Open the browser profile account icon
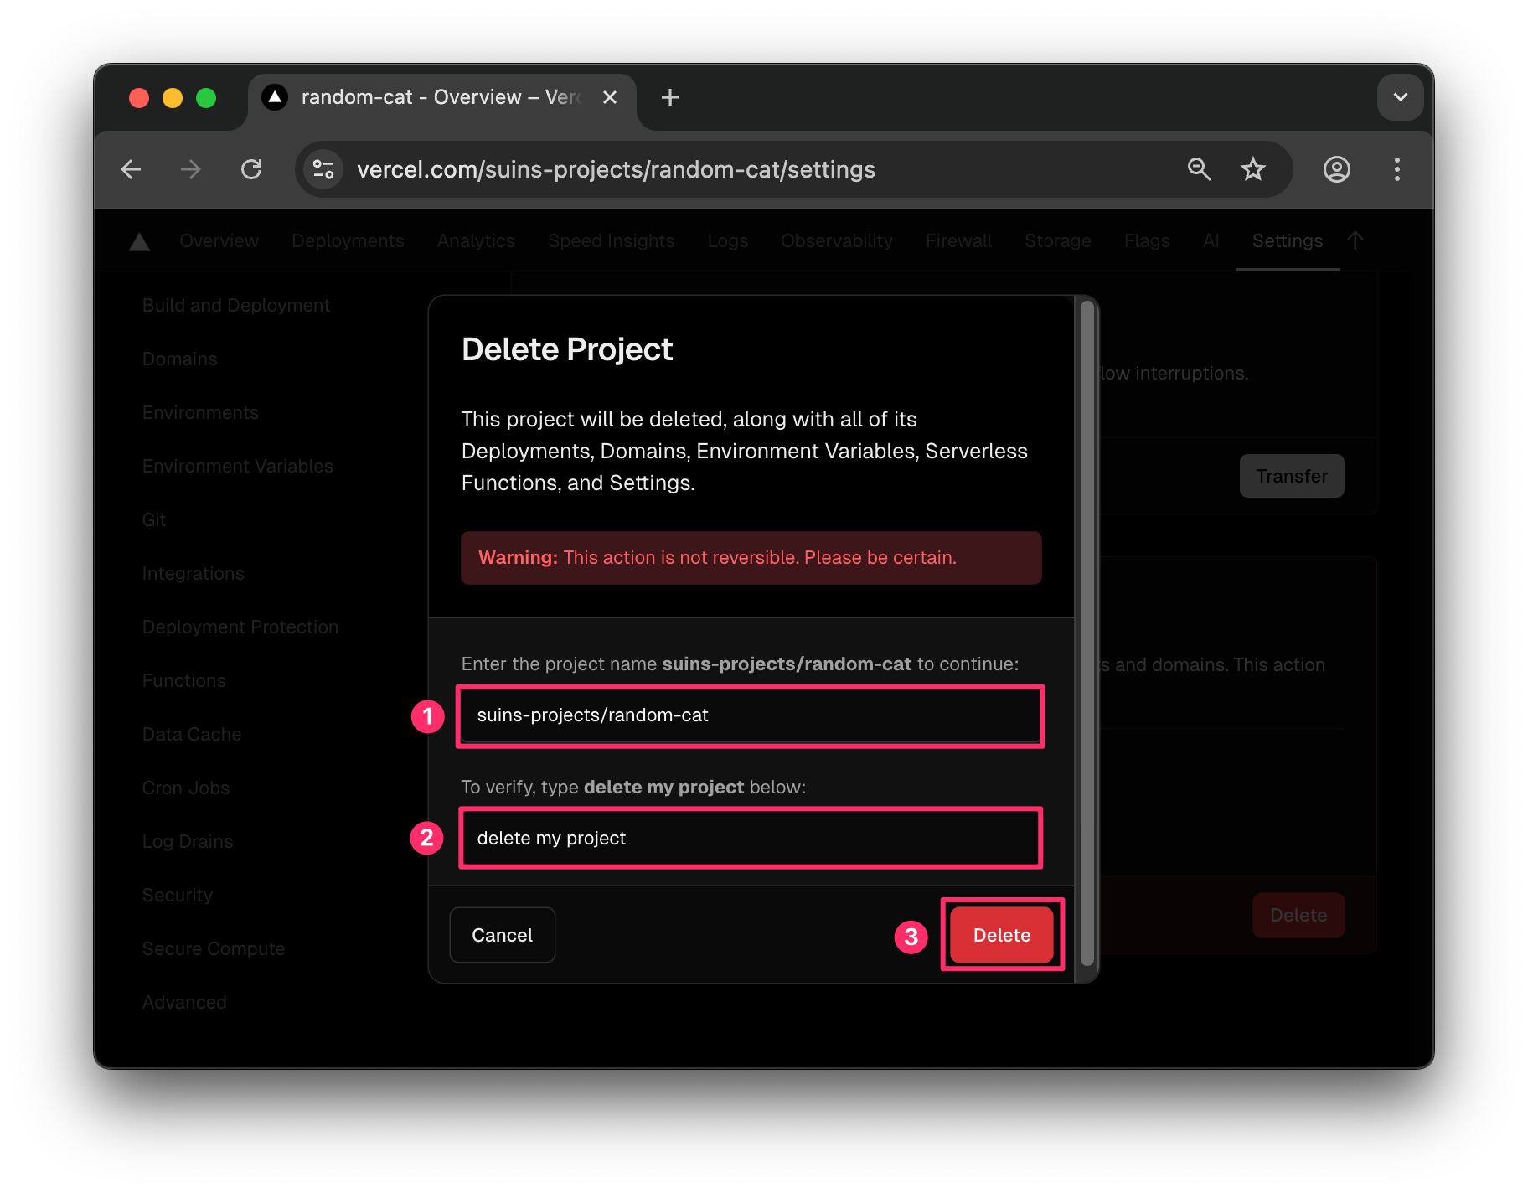This screenshot has height=1193, width=1528. [x=1336, y=169]
